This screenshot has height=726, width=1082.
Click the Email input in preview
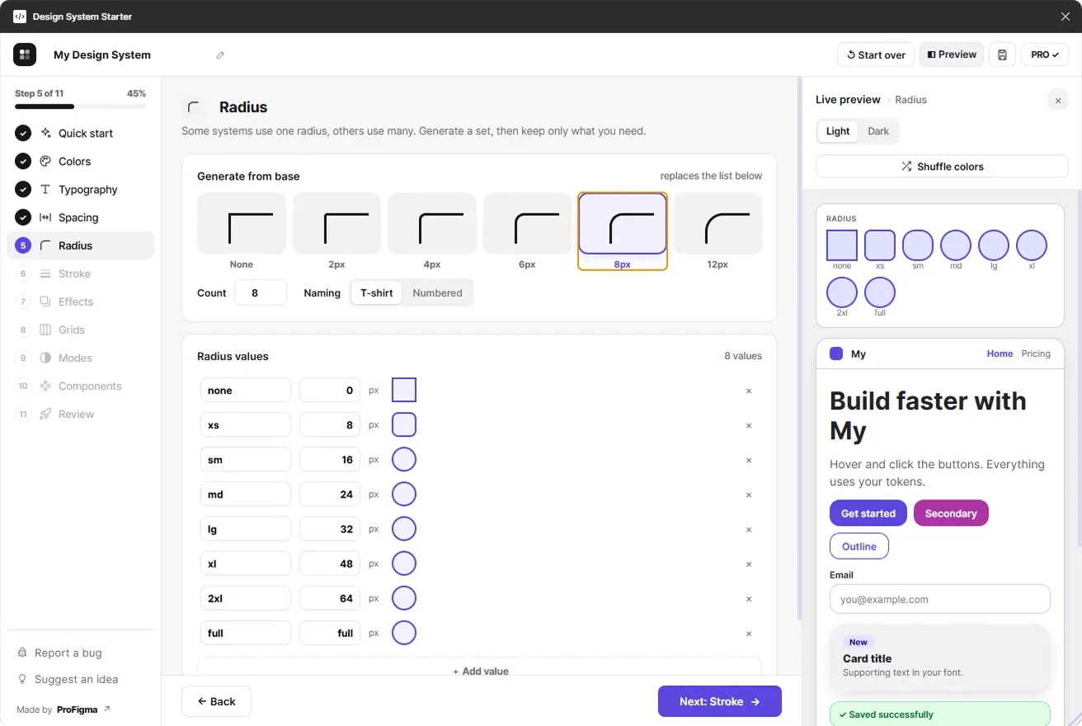point(940,599)
